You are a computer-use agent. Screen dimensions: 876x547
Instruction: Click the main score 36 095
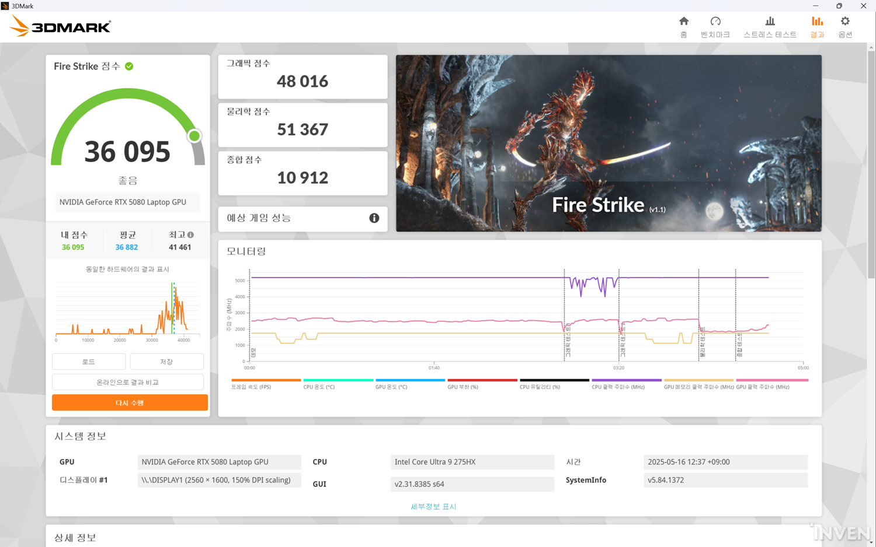[x=127, y=152]
